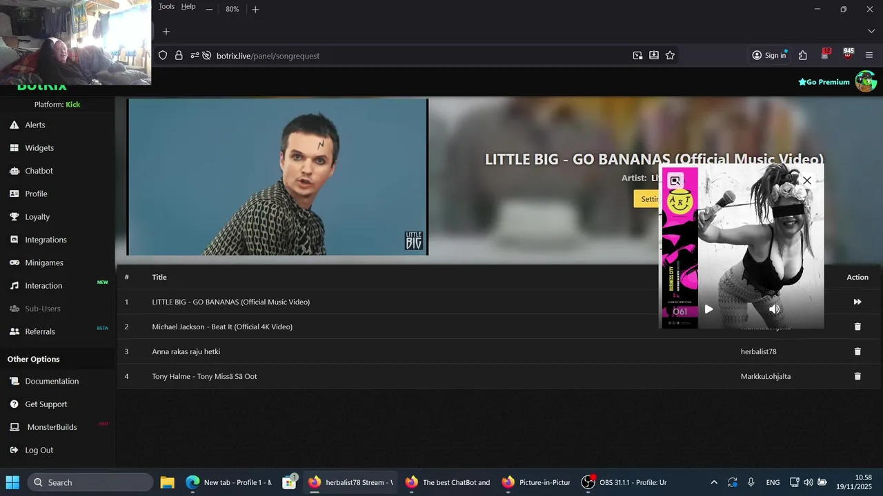Open the Firefox hamburger application menu
The height and width of the screenshot is (496, 883).
(x=869, y=56)
